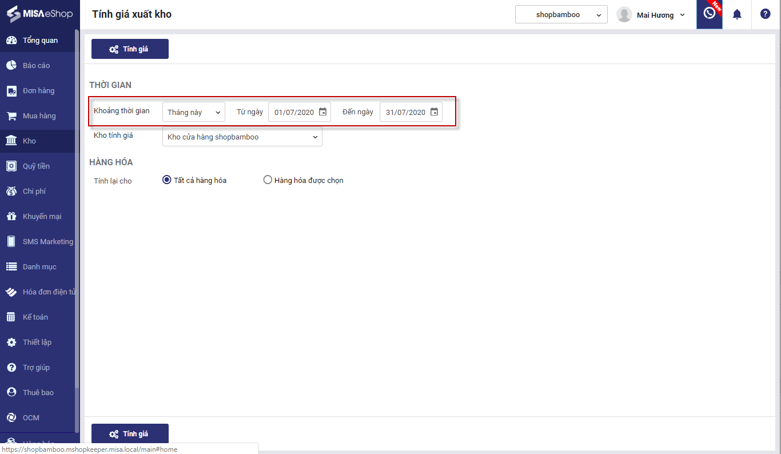
Task: Open Khoảng thời gian Tháng này dropdown
Action: 194,112
